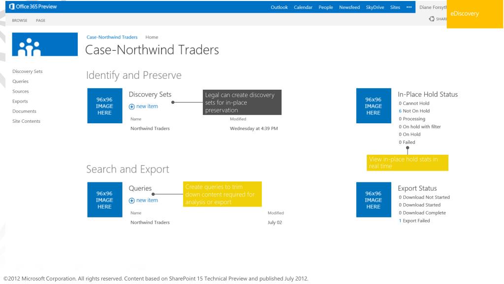Click the '1 Export Failed' status

pos(414,220)
